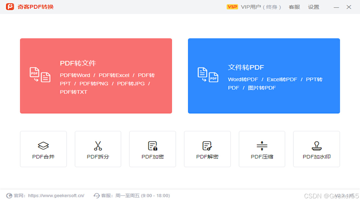
Task: Open the PDF加水印 label
Action: tap(316, 157)
